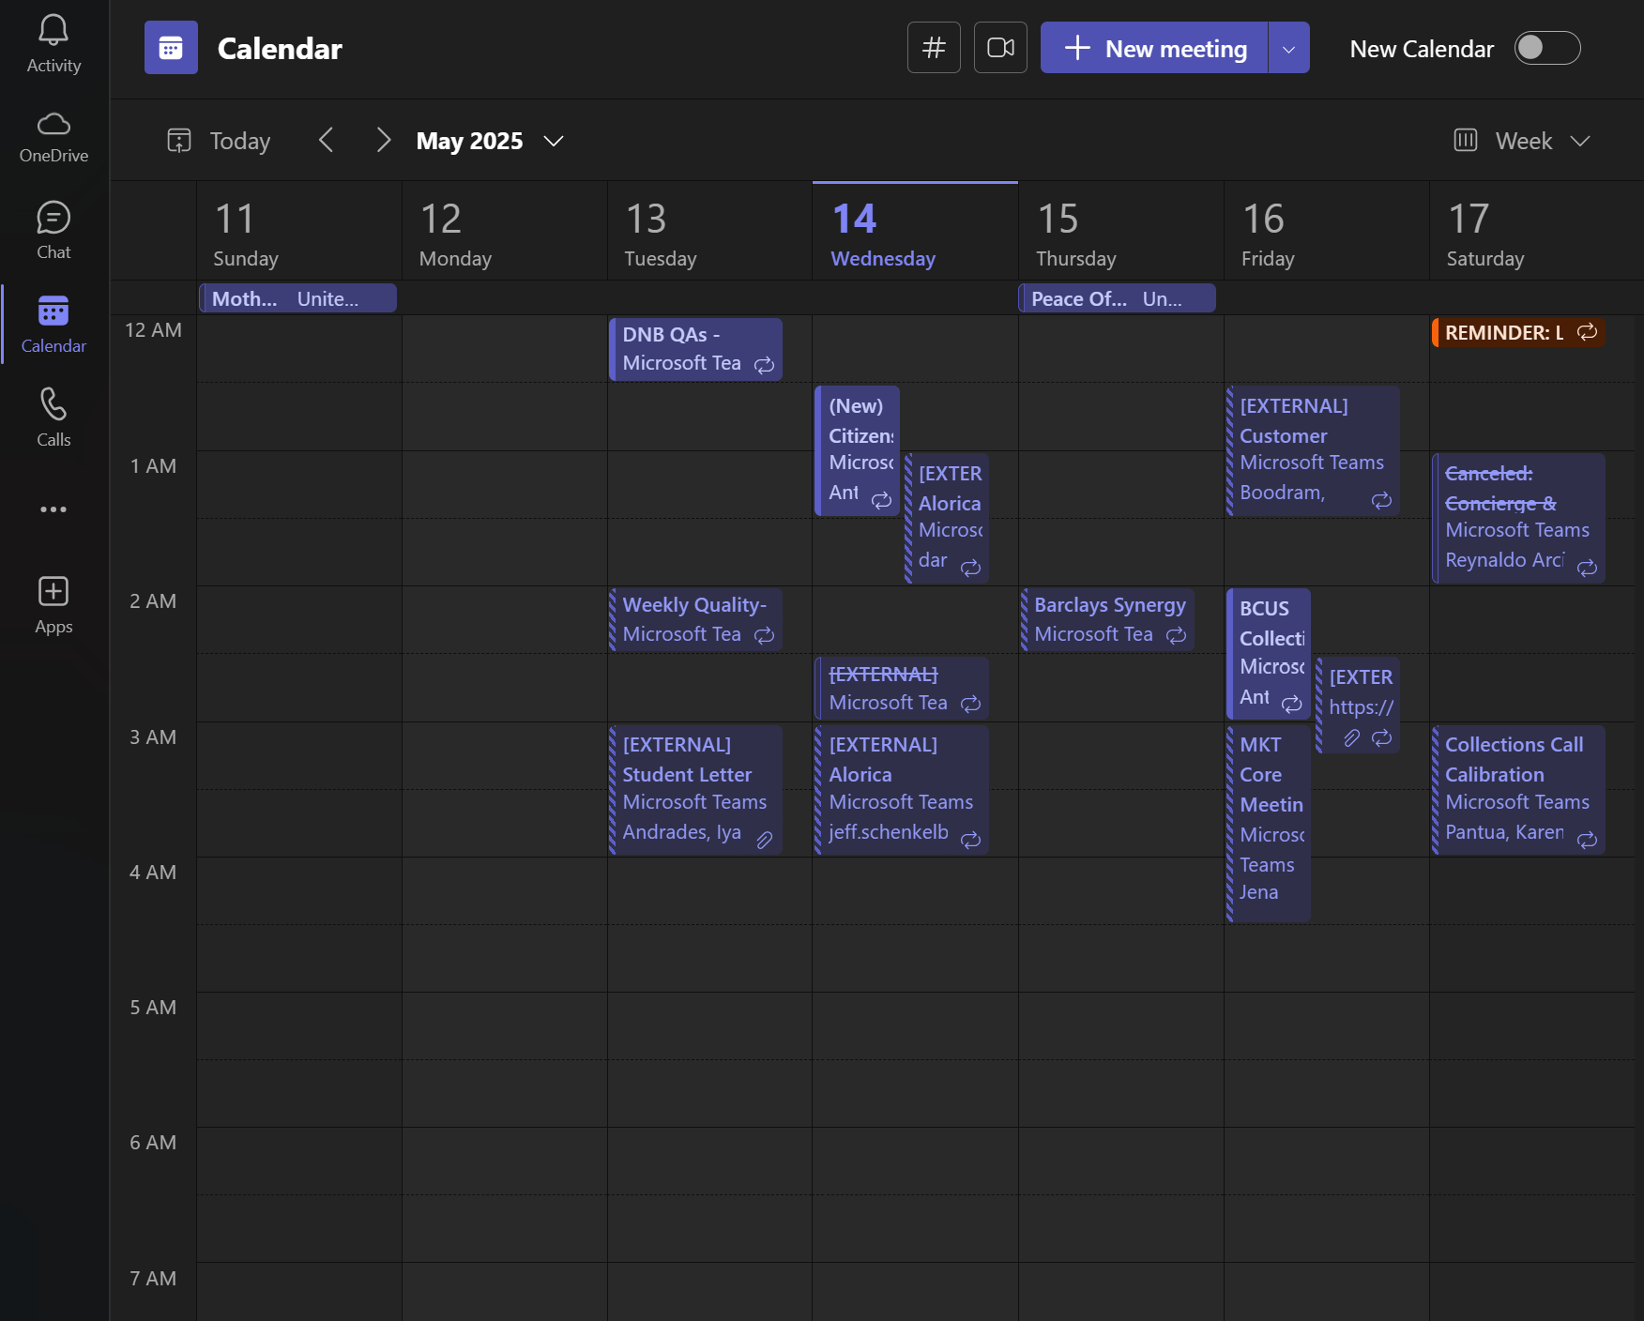Screen dimensions: 1644x1321
Task: Click the New meeting button
Action: click(x=1155, y=48)
